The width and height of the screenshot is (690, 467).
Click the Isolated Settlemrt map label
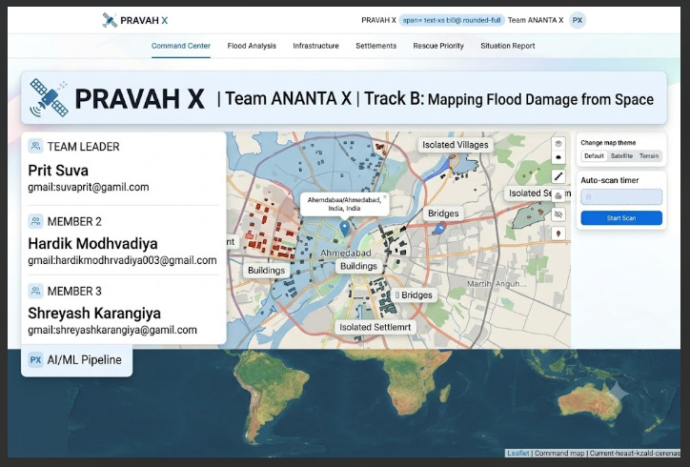[x=375, y=327]
